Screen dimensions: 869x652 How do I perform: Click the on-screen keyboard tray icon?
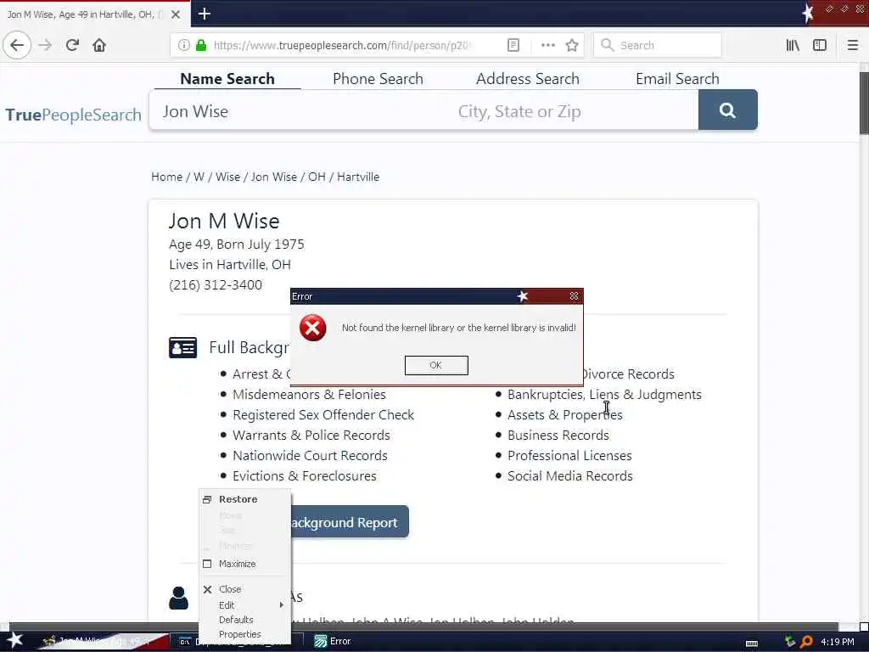click(752, 643)
